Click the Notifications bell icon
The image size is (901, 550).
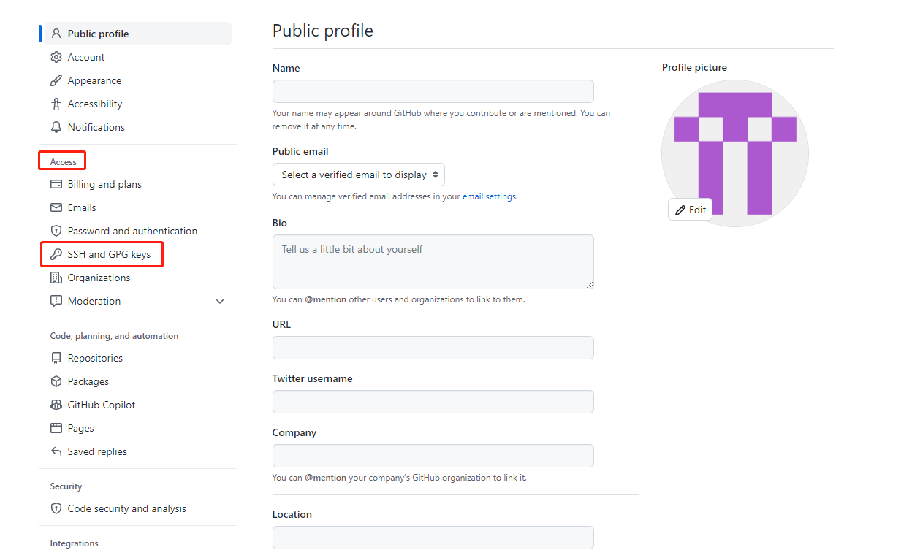[56, 127]
